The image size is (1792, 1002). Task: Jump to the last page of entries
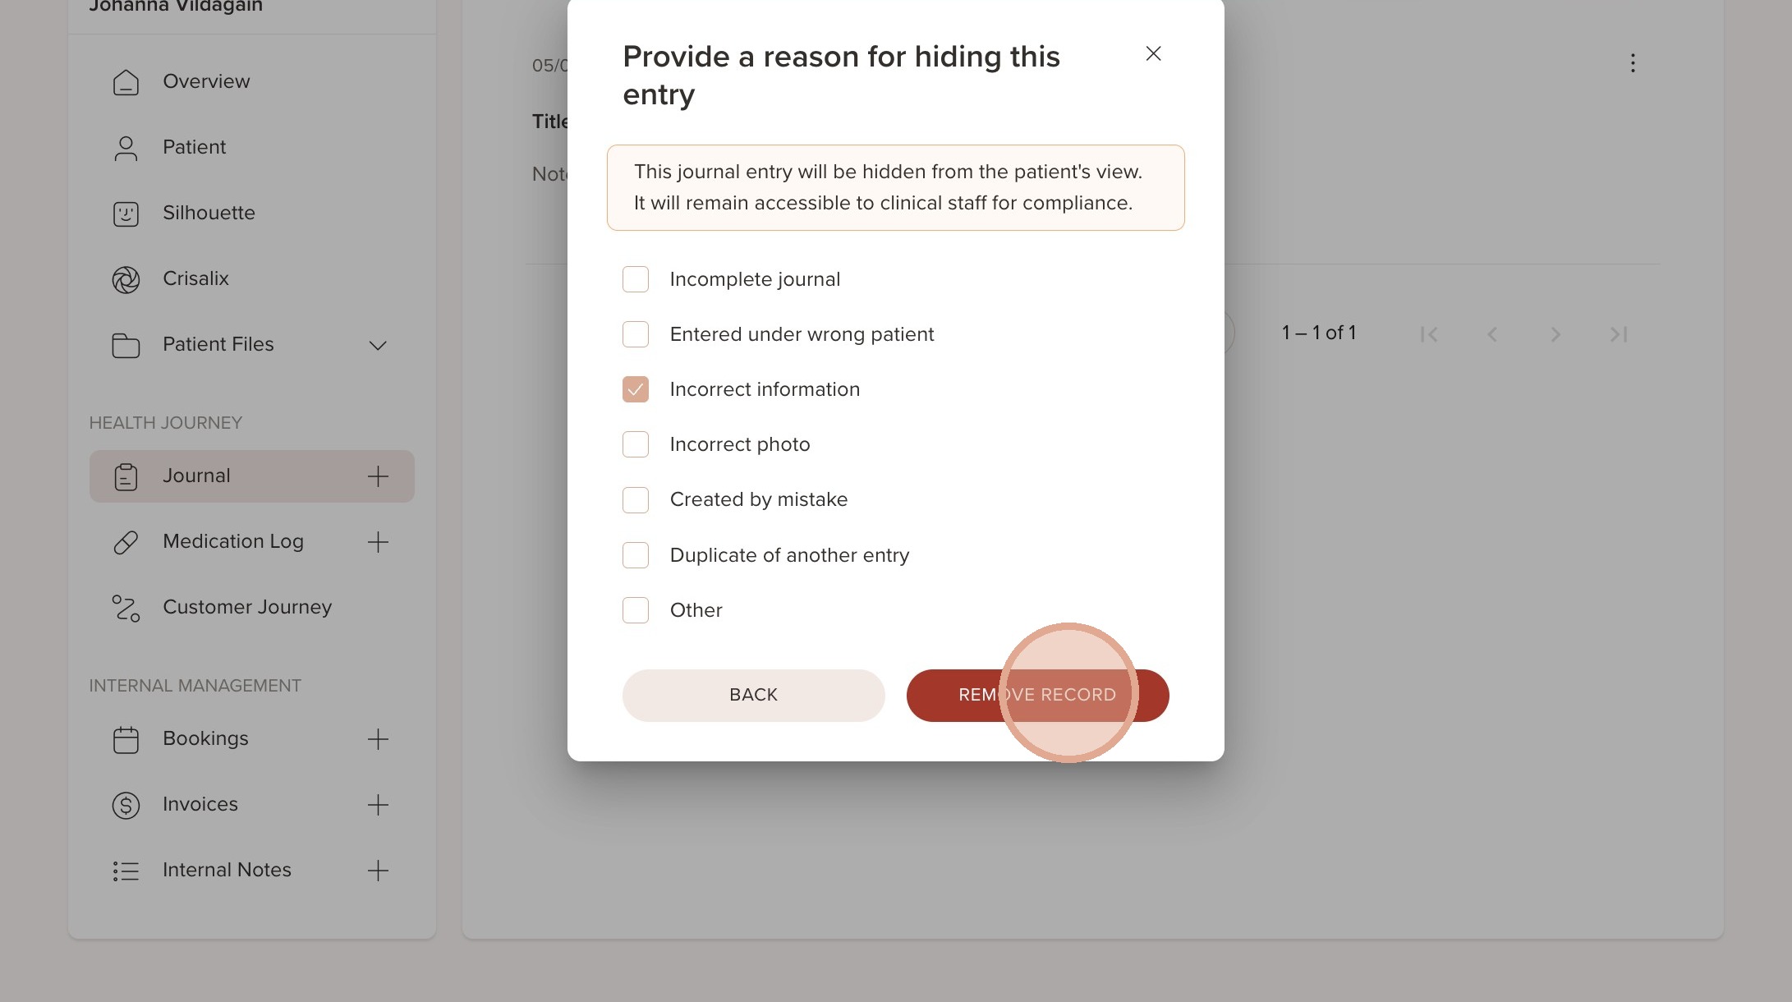click(x=1618, y=334)
